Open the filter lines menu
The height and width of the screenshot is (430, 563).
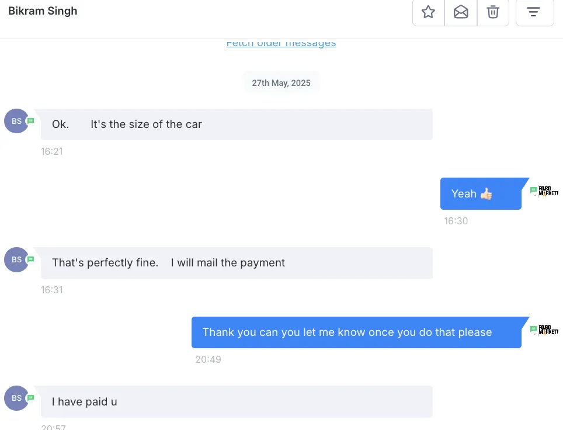coord(534,12)
